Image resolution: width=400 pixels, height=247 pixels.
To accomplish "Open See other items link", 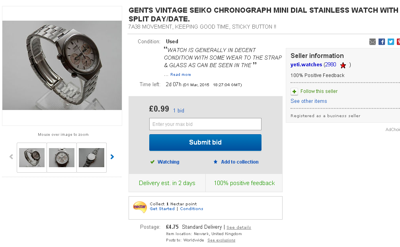I will tap(309, 101).
